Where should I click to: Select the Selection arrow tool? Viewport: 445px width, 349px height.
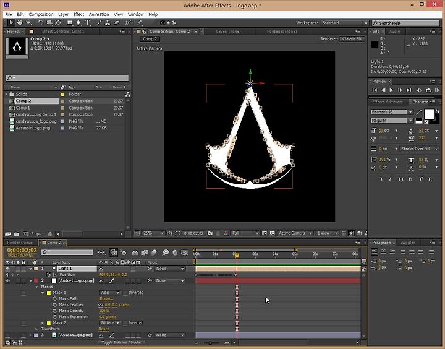tap(11, 23)
